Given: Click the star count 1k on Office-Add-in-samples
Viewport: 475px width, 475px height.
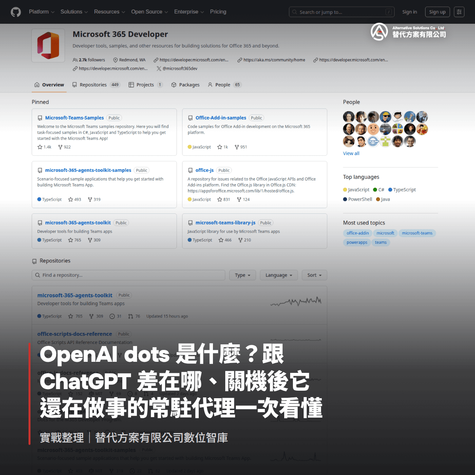Looking at the screenshot, I should 222,147.
